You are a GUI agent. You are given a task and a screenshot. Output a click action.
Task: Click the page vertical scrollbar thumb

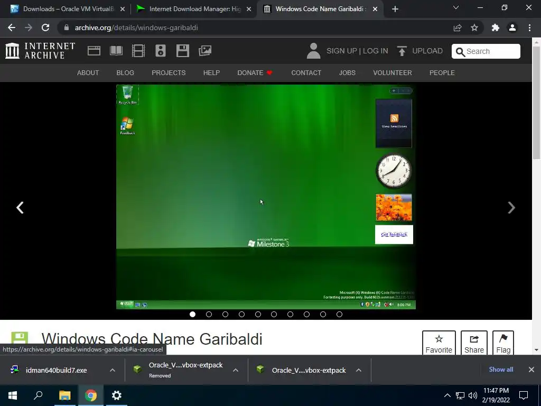pyautogui.click(x=536, y=102)
